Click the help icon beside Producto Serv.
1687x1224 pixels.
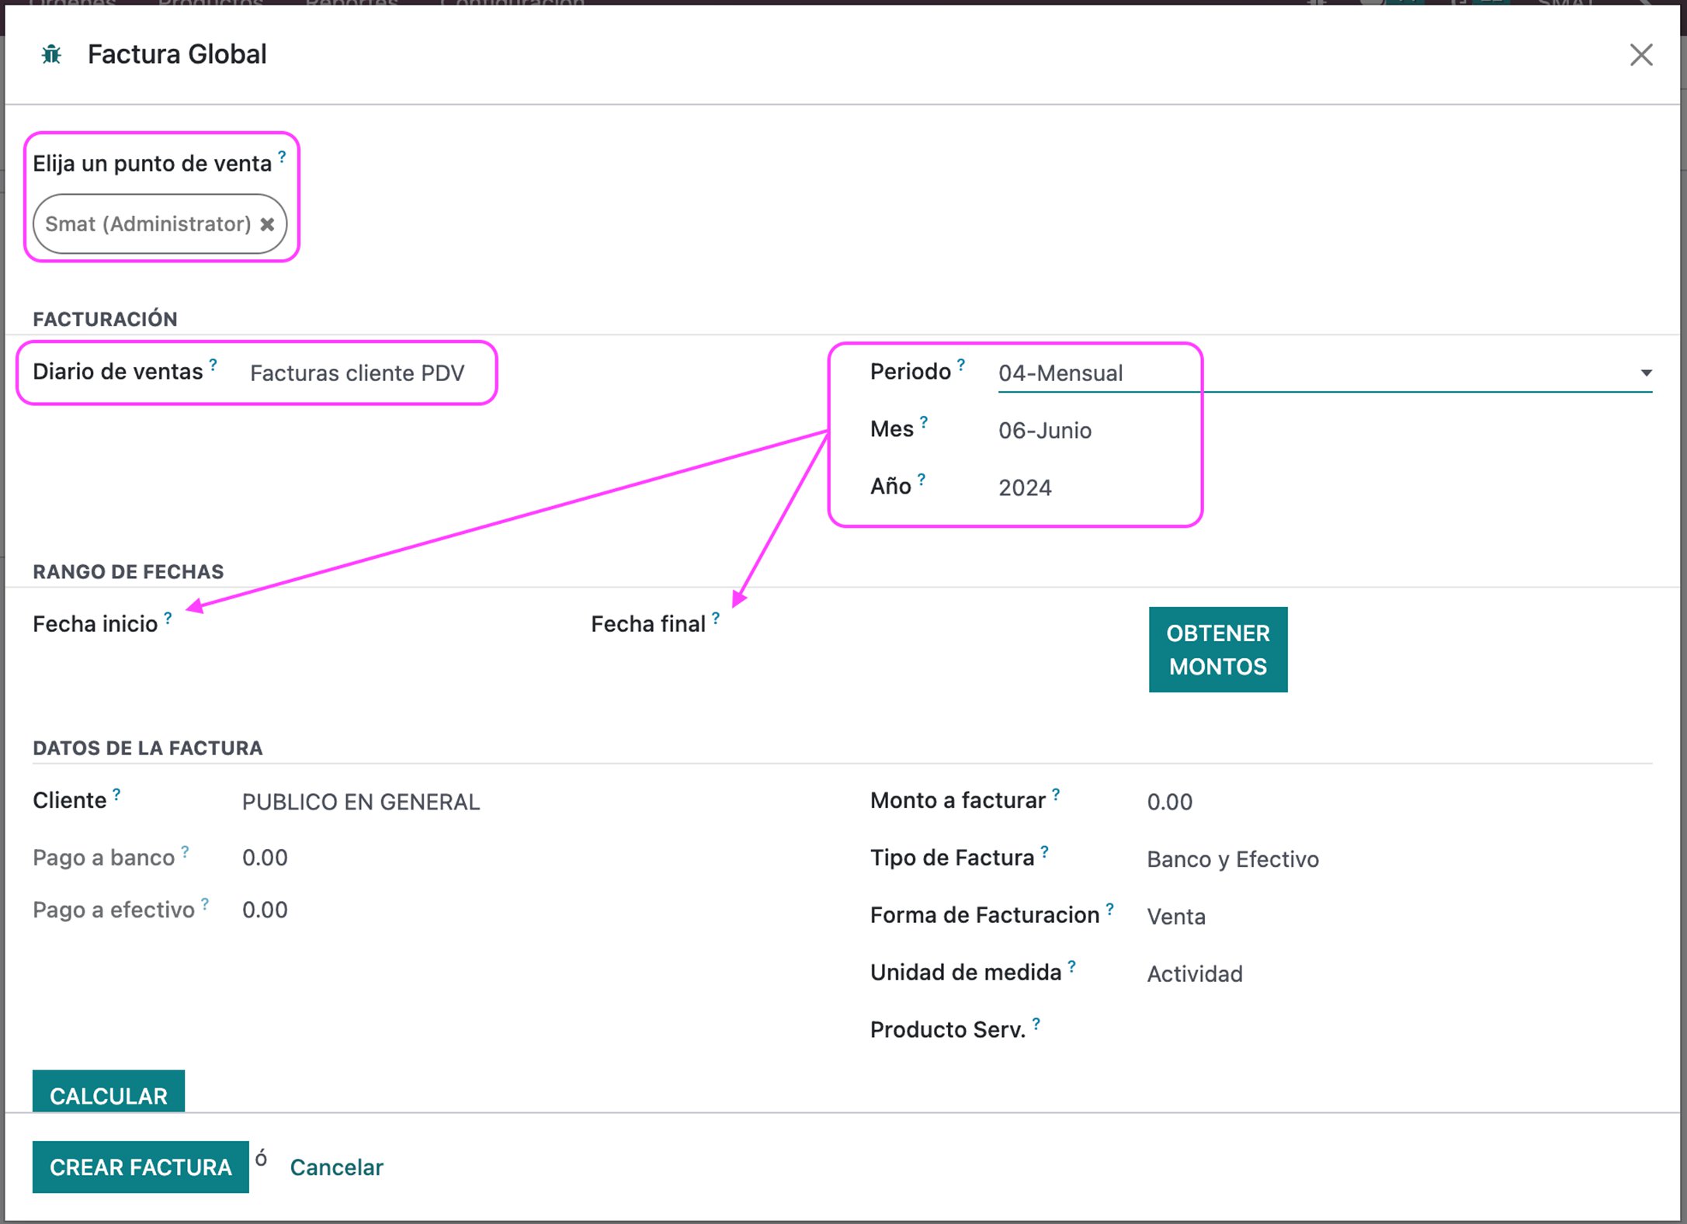tap(1036, 1023)
